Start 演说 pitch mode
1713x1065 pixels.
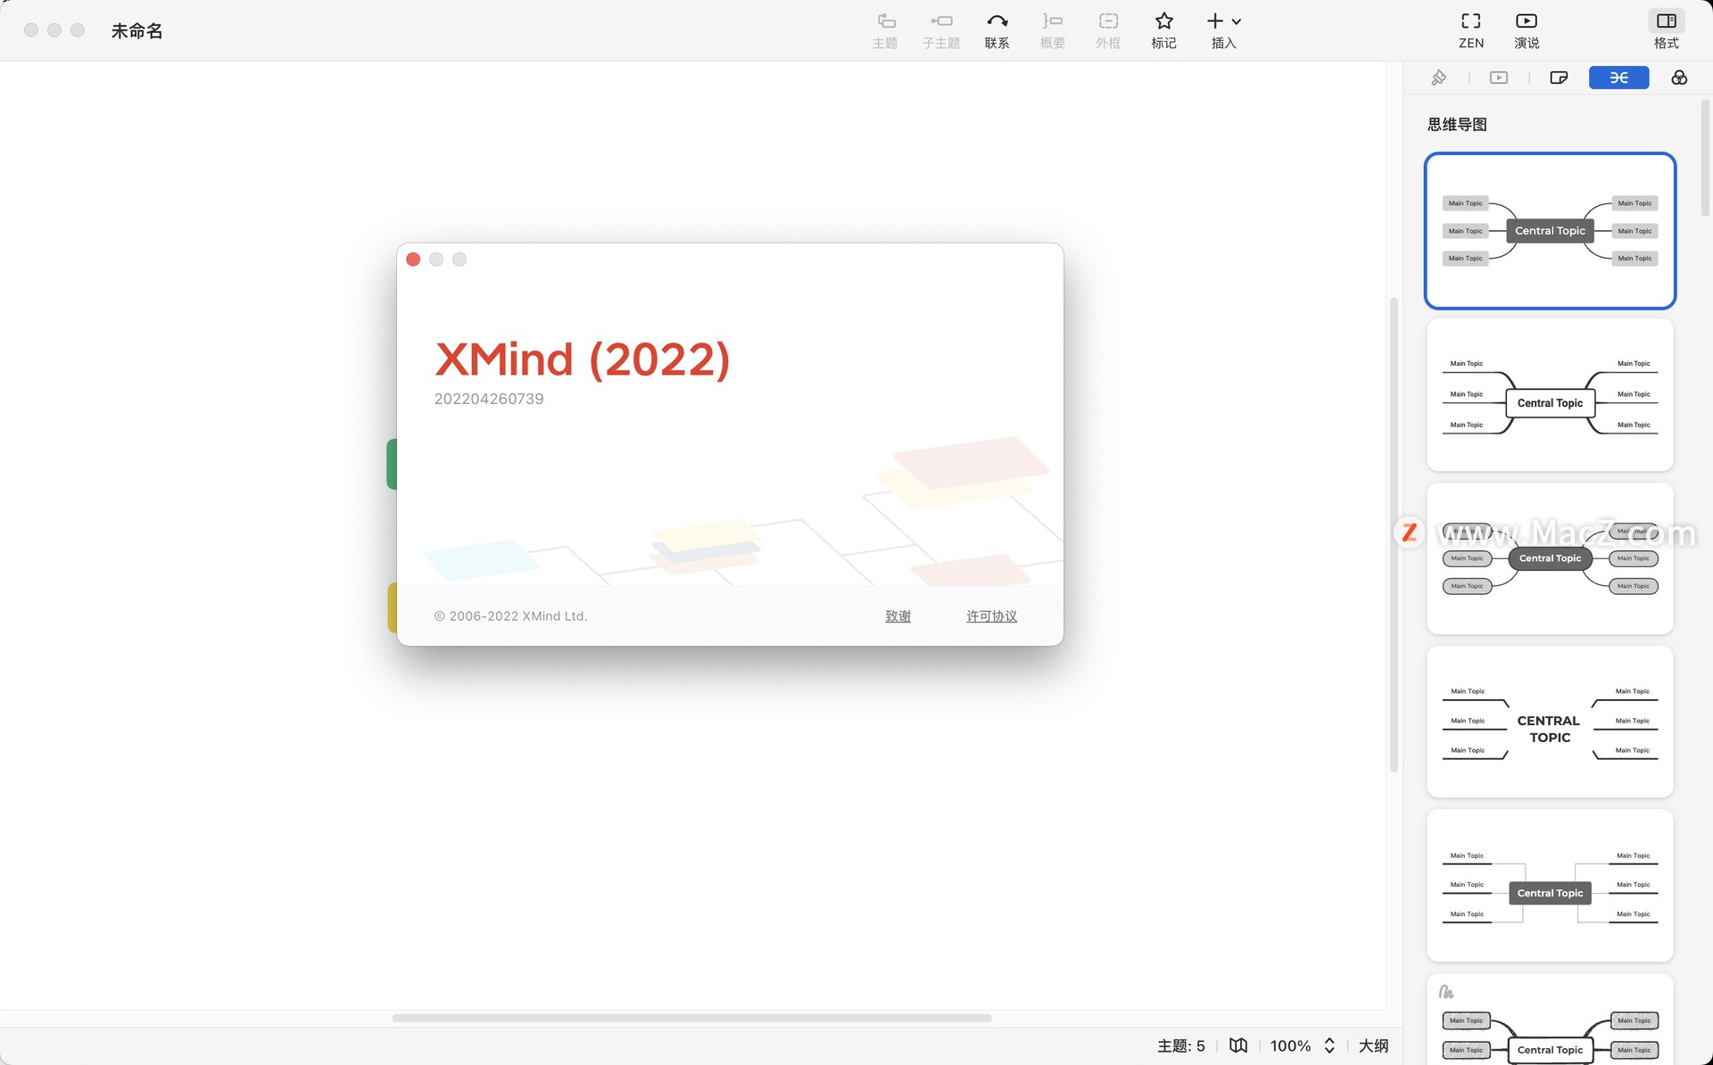[1527, 30]
